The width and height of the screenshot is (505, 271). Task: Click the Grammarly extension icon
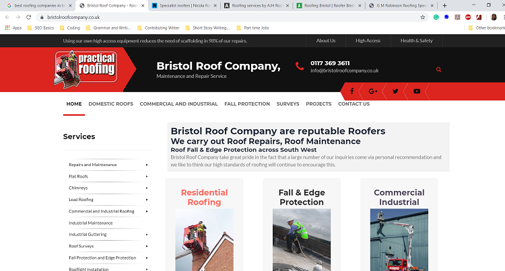point(436,17)
